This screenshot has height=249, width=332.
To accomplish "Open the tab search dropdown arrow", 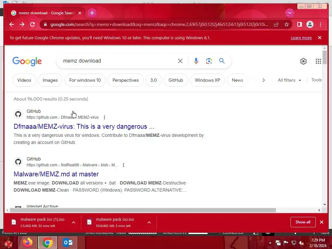I will click(290, 13).
